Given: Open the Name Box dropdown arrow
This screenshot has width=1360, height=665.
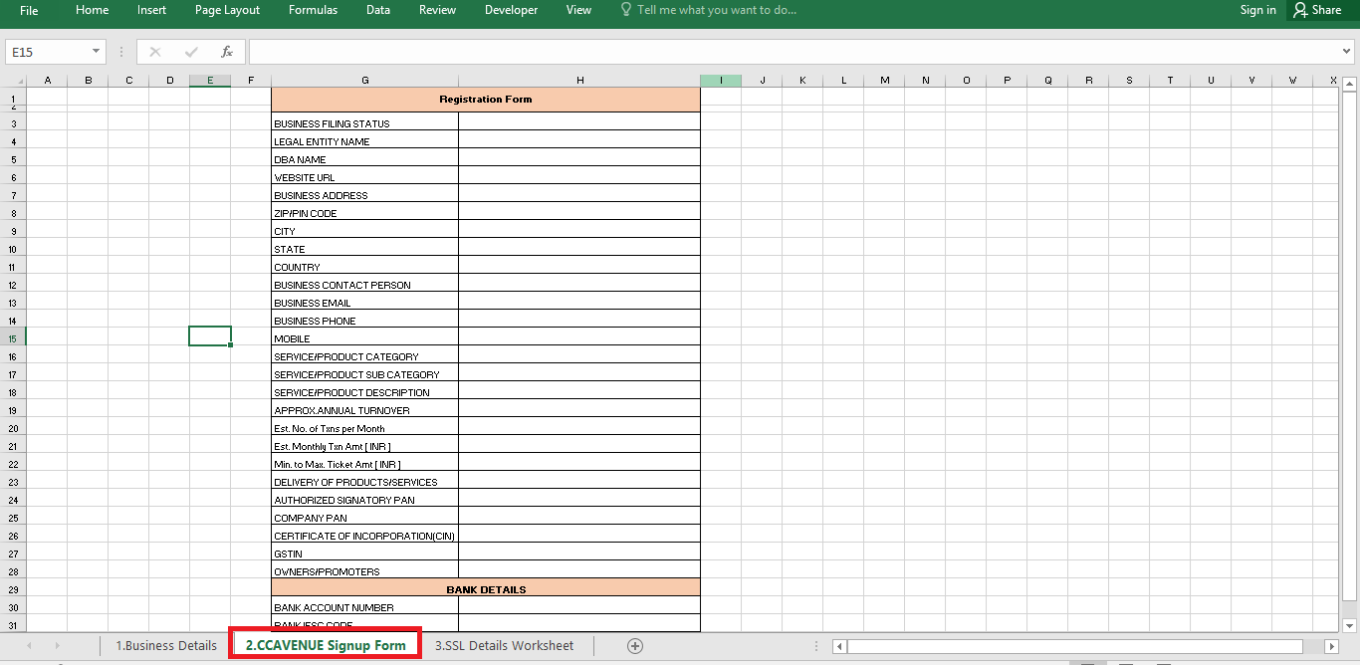Looking at the screenshot, I should (x=97, y=52).
